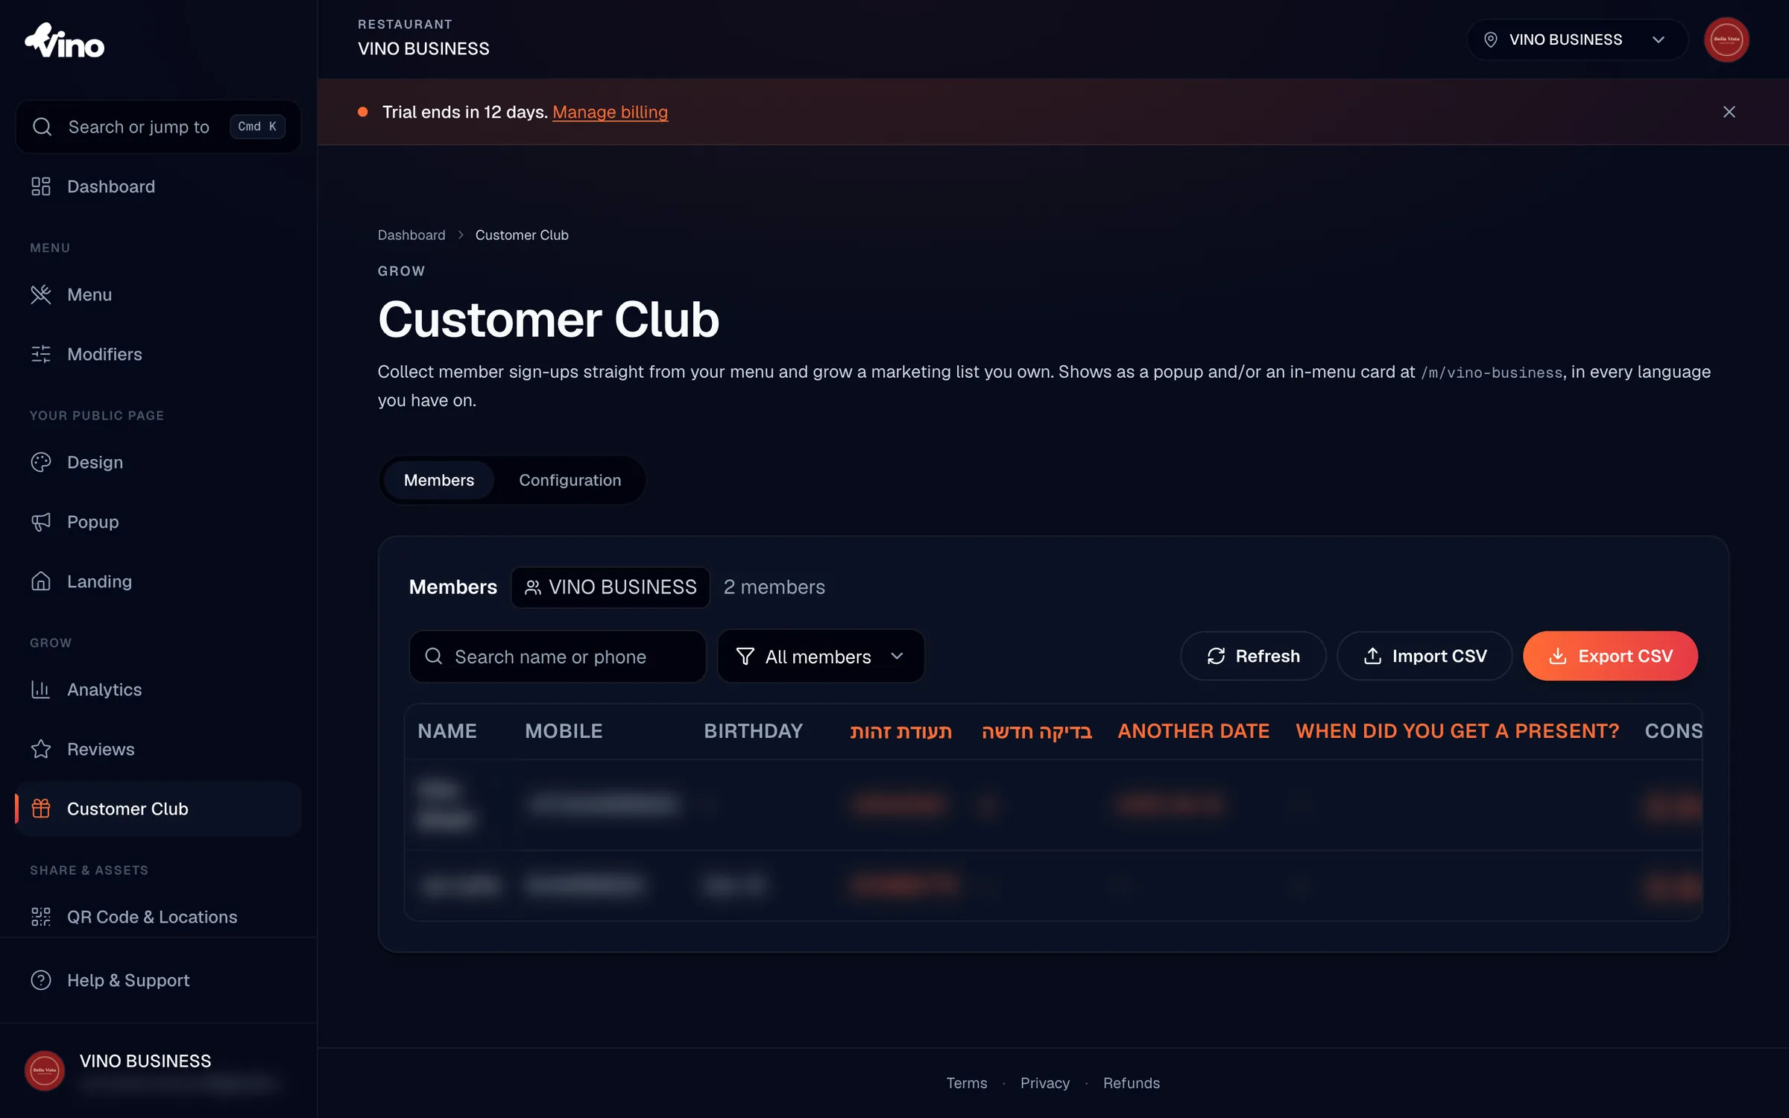Click the Export CSV download icon
The image size is (1789, 1118).
pos(1557,656)
